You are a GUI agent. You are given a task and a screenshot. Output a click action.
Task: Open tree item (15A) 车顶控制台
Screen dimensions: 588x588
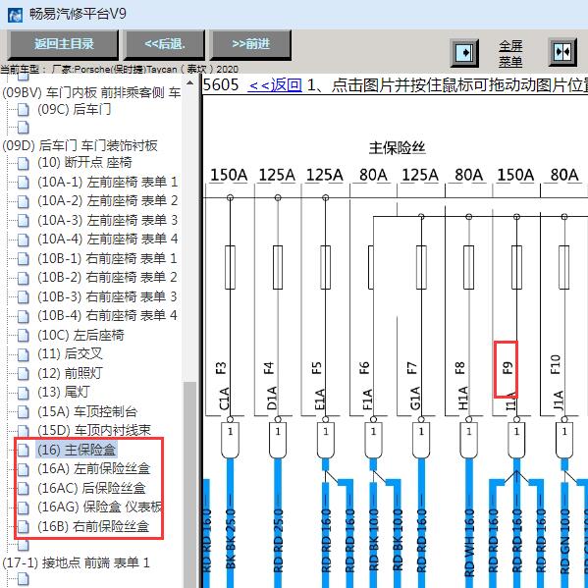pos(87,411)
